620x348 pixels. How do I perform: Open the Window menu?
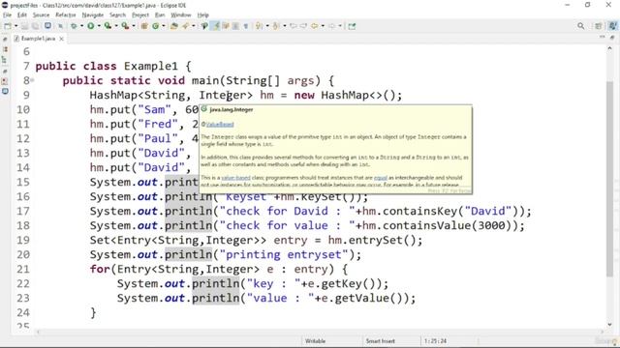181,15
